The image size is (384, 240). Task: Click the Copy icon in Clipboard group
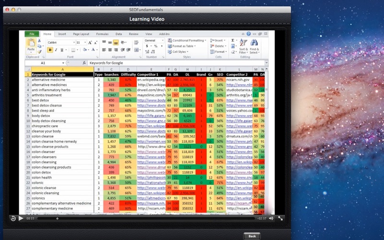point(39,46)
